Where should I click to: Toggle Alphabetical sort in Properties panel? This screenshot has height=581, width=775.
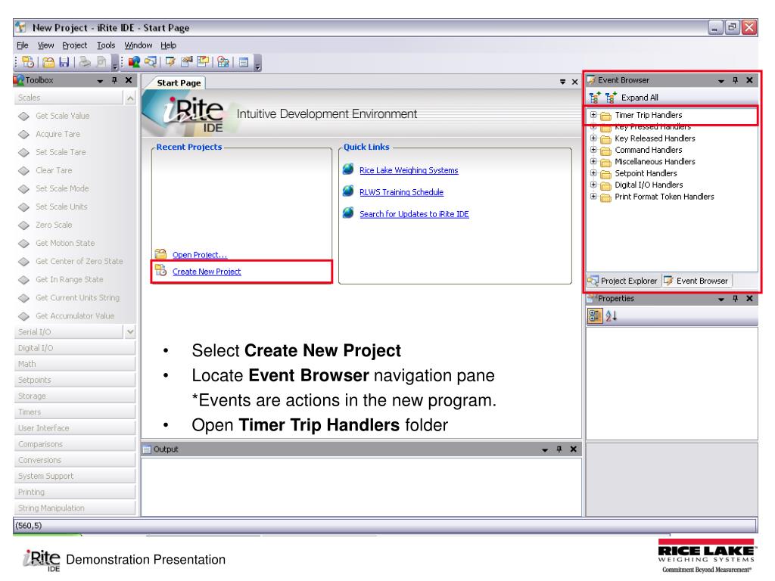(x=612, y=315)
